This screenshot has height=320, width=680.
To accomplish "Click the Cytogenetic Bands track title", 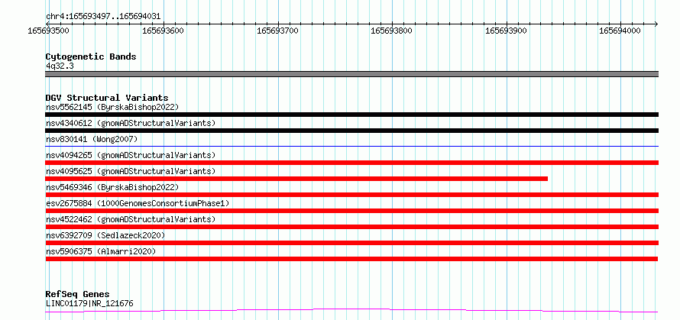I will (91, 57).
